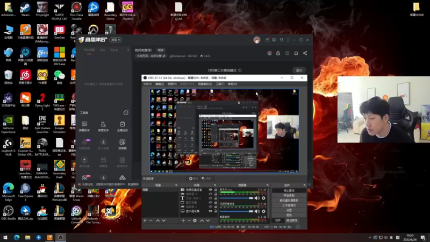Toggle visibility of the 显示器采集 source
The image size is (430, 242).
[211, 211]
